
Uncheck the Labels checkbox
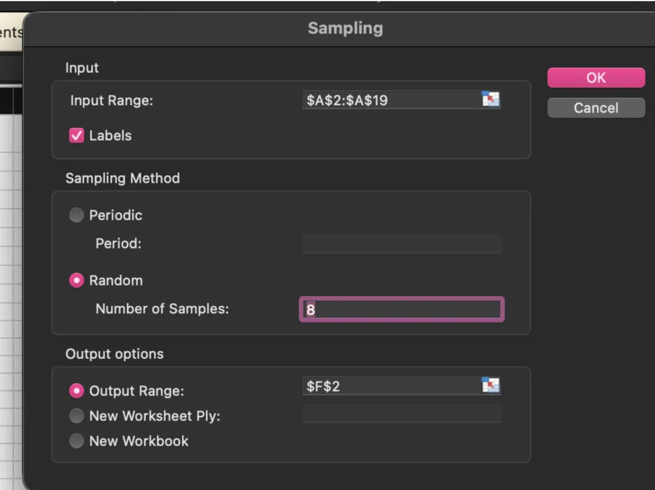click(76, 135)
